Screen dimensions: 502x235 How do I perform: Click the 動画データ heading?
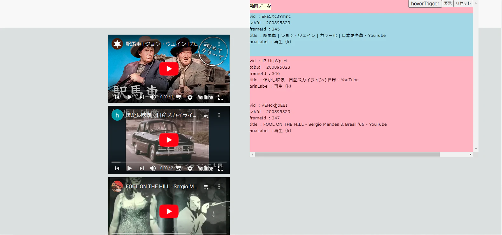260,6
